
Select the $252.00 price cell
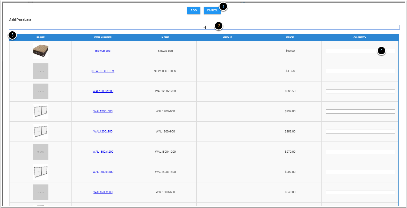click(290, 131)
